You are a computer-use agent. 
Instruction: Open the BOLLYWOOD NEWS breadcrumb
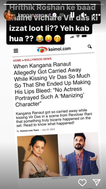point(38,59)
